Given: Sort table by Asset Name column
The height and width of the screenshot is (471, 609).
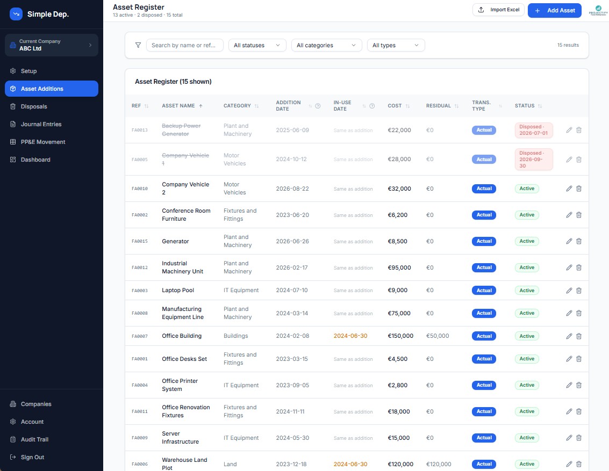Looking at the screenshot, I should pyautogui.click(x=182, y=106).
